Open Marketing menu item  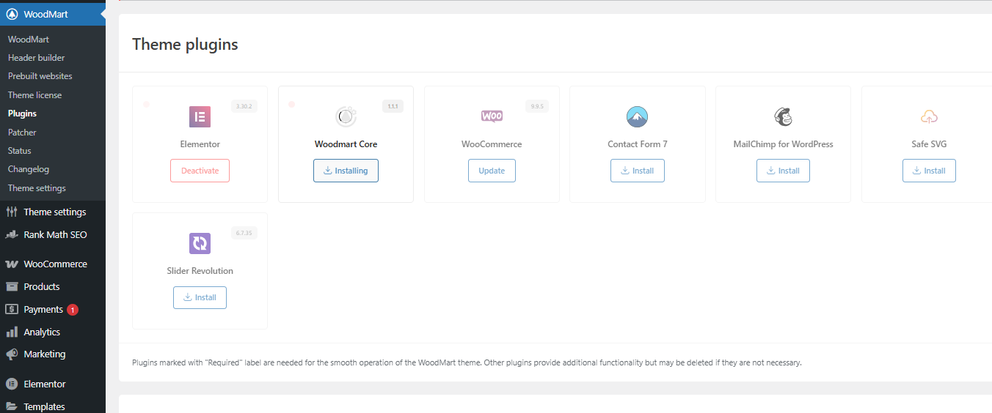[45, 354]
